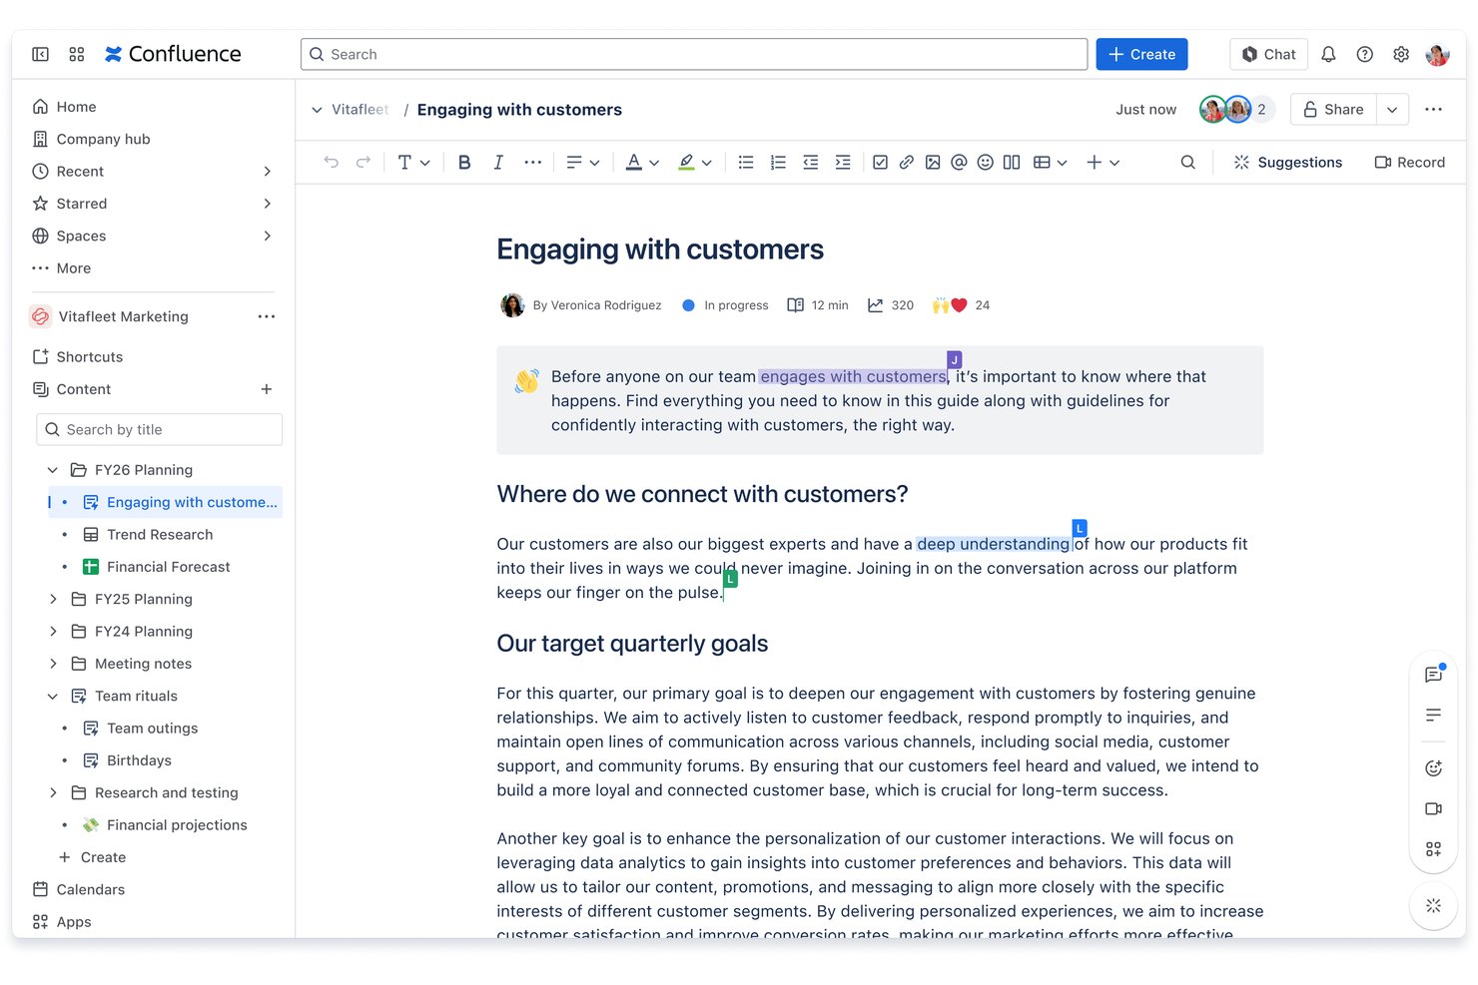Insert an image or file
1478x985 pixels.
(933, 162)
